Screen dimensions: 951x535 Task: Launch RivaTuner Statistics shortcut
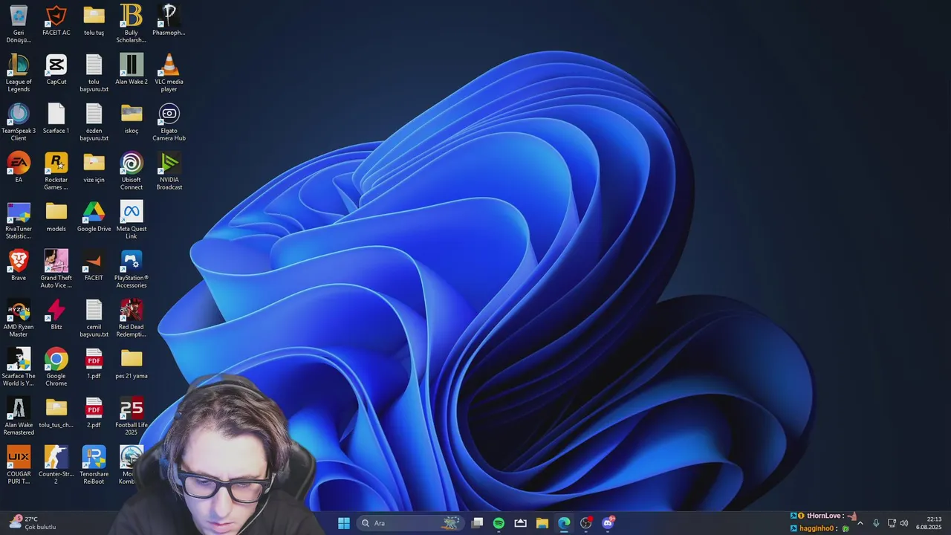coord(19,219)
